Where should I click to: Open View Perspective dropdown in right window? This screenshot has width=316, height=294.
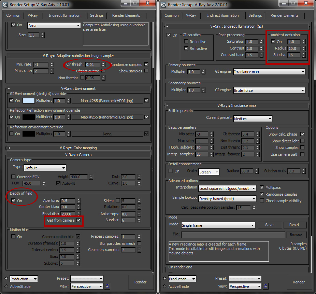coord(245,286)
